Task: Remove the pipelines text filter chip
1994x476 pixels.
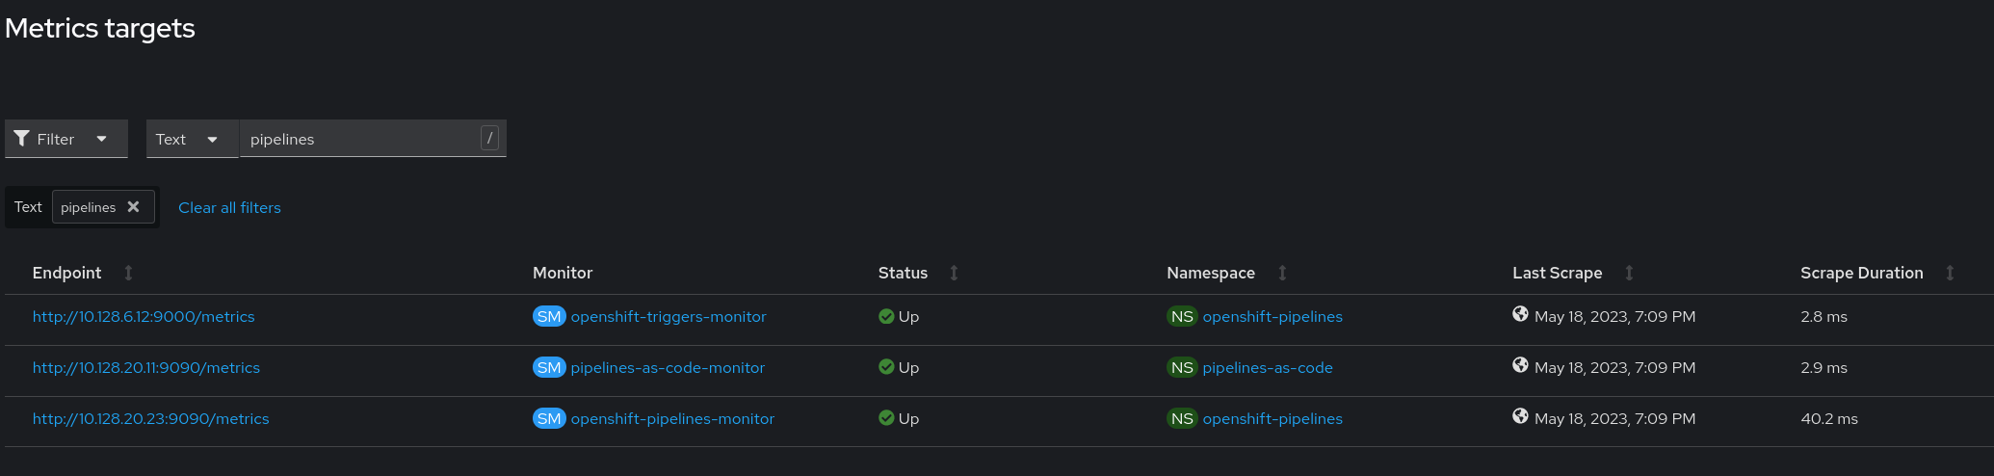Action: tap(134, 207)
